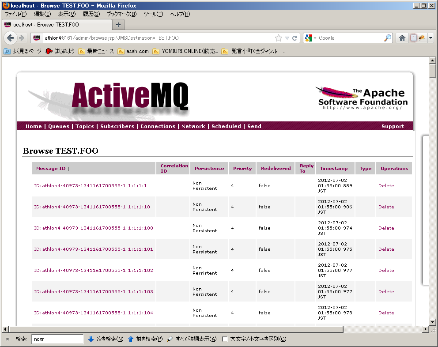This screenshot has width=438, height=347.
Task: Open the Send nav link
Action: click(254, 126)
